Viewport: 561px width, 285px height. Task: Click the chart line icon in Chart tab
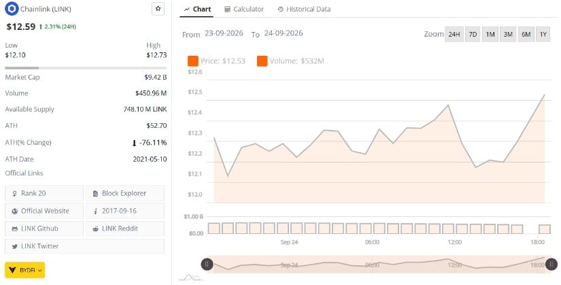point(186,10)
